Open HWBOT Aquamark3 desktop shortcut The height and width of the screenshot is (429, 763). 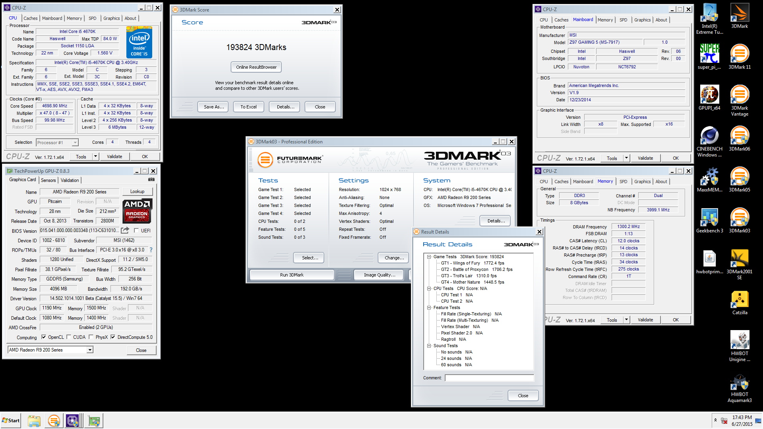(x=740, y=388)
